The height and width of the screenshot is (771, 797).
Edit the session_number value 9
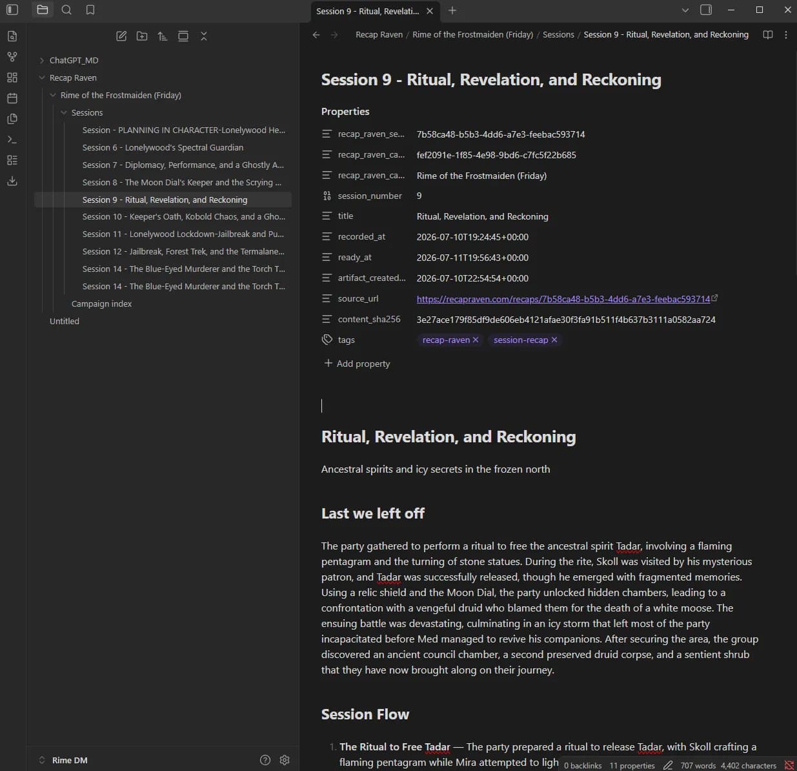pyautogui.click(x=419, y=196)
